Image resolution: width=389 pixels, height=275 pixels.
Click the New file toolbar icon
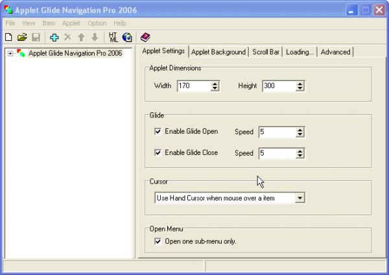(x=8, y=38)
